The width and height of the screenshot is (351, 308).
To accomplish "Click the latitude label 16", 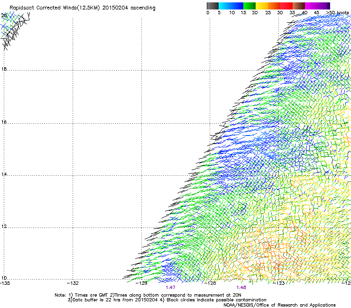I will point(4,122).
